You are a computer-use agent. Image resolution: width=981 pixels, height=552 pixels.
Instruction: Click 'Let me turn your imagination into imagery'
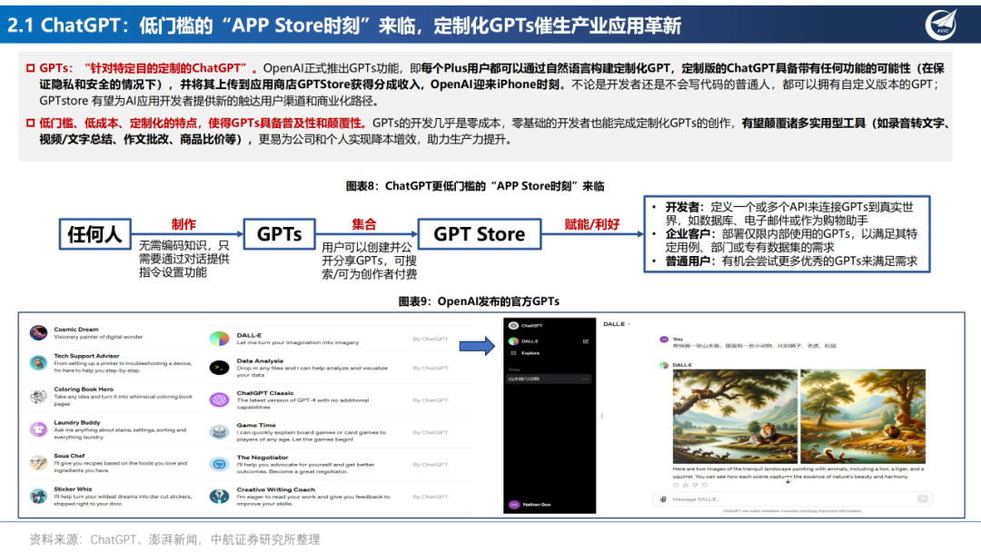point(298,342)
